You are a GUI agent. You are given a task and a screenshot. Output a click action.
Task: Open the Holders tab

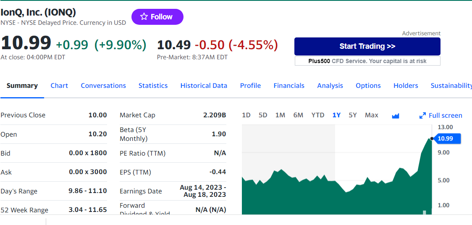(406, 86)
